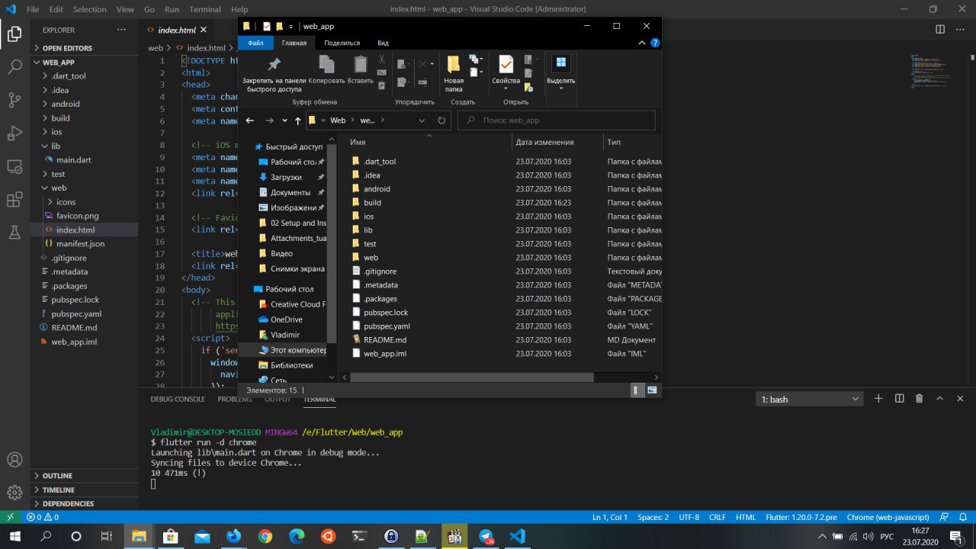Split the terminal panel

tap(899, 399)
